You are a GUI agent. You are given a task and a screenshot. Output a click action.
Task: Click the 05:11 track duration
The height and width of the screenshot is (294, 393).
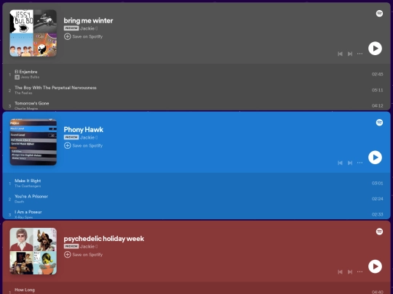[x=377, y=90]
